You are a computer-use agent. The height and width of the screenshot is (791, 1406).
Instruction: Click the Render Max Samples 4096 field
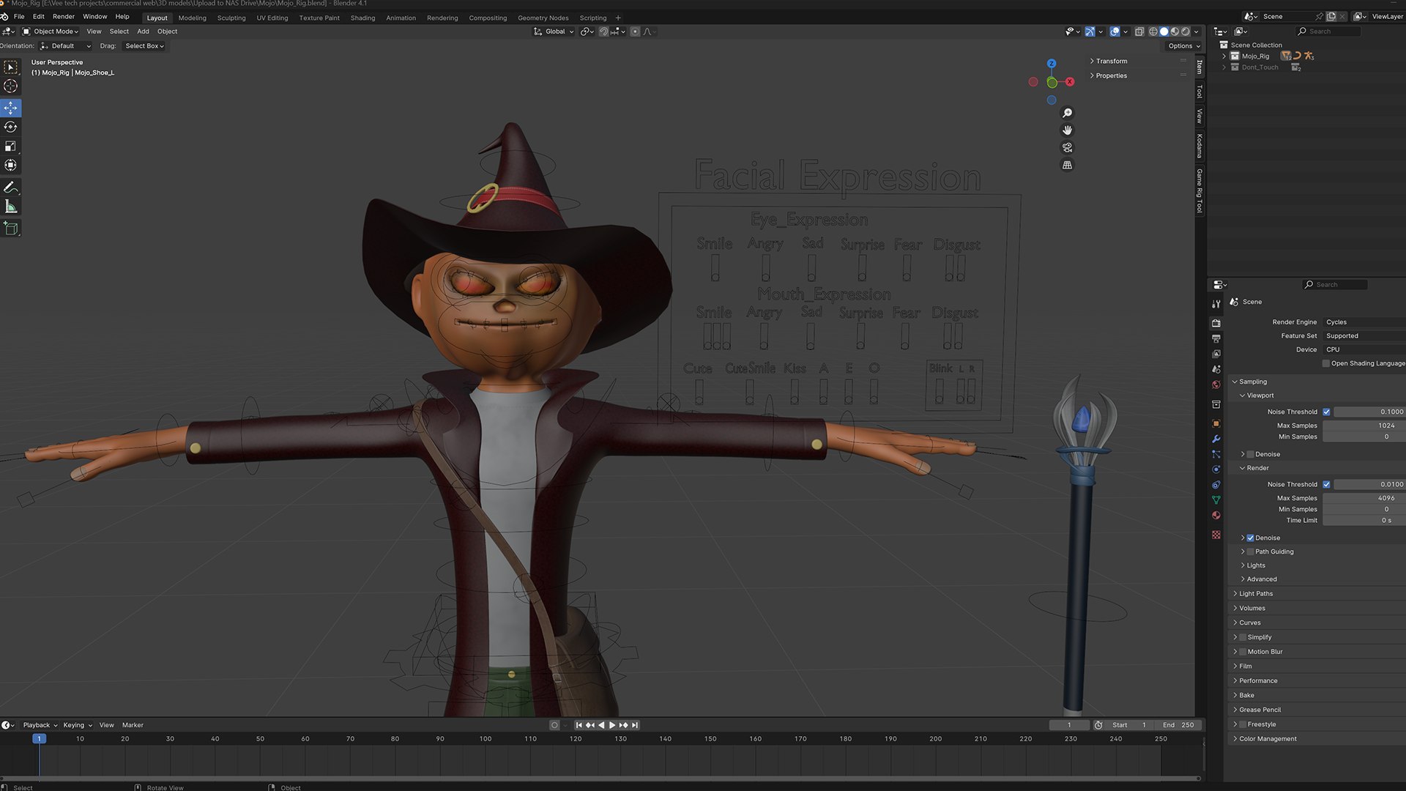point(1364,498)
